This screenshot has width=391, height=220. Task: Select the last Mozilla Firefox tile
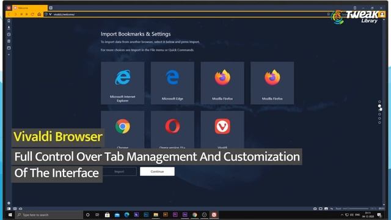(272, 83)
